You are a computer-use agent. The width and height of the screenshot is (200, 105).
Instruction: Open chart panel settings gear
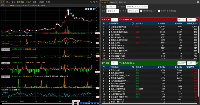(x=97, y=2)
